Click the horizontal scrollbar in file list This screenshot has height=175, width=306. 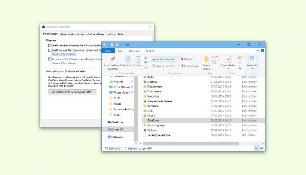(191, 143)
